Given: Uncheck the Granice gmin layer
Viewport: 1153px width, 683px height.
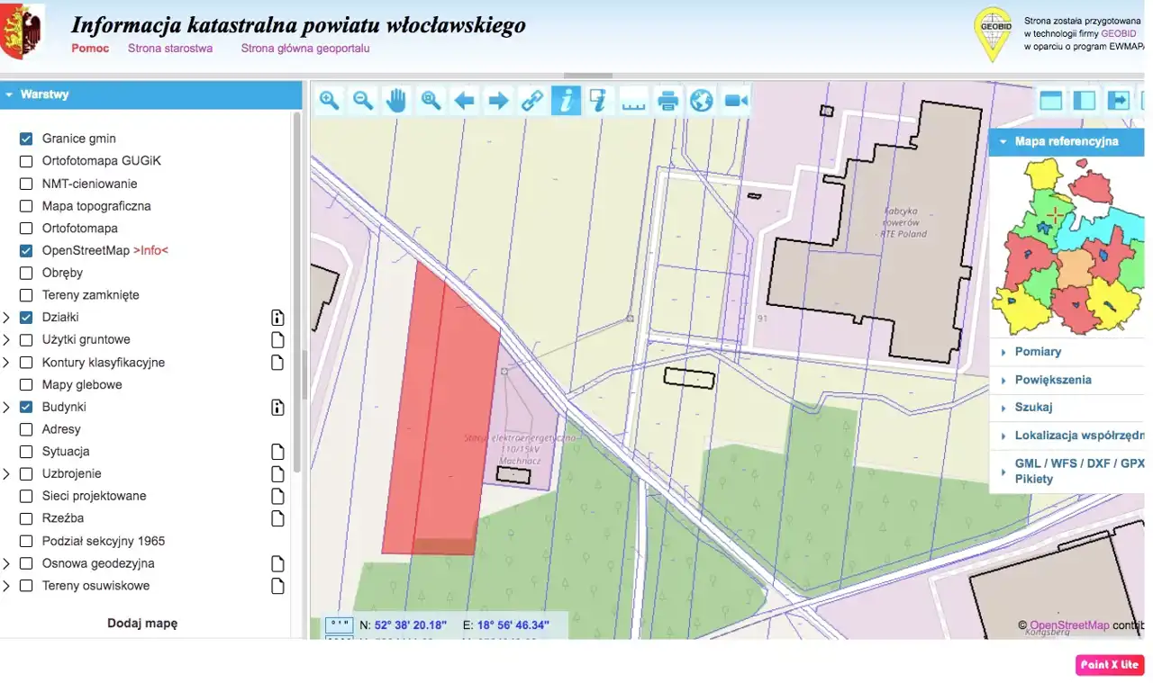Looking at the screenshot, I should [x=26, y=139].
